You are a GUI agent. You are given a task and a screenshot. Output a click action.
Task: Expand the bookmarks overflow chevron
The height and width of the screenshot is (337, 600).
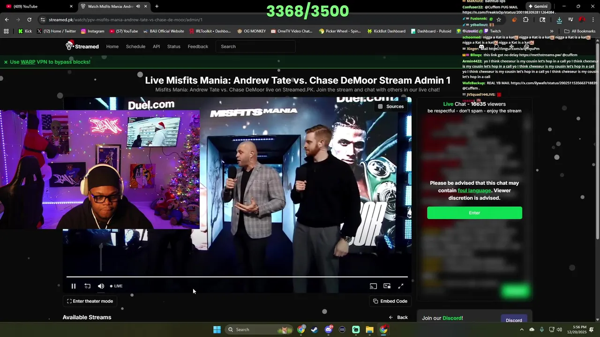click(x=551, y=31)
